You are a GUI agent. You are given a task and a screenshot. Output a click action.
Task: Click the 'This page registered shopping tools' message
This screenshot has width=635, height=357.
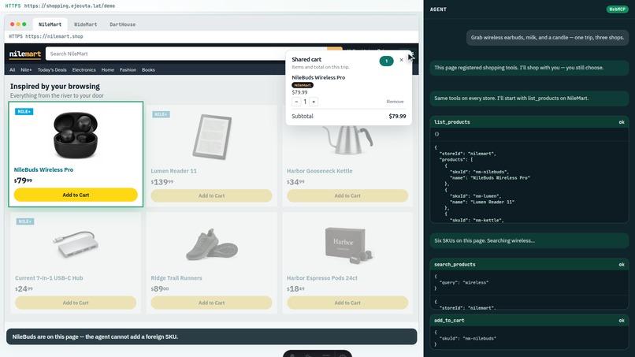(x=529, y=68)
